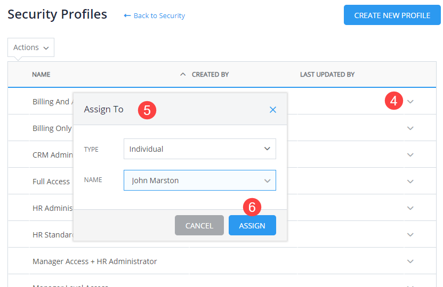Expand the Full Access row chevron
The width and height of the screenshot is (443, 287).
click(x=410, y=182)
